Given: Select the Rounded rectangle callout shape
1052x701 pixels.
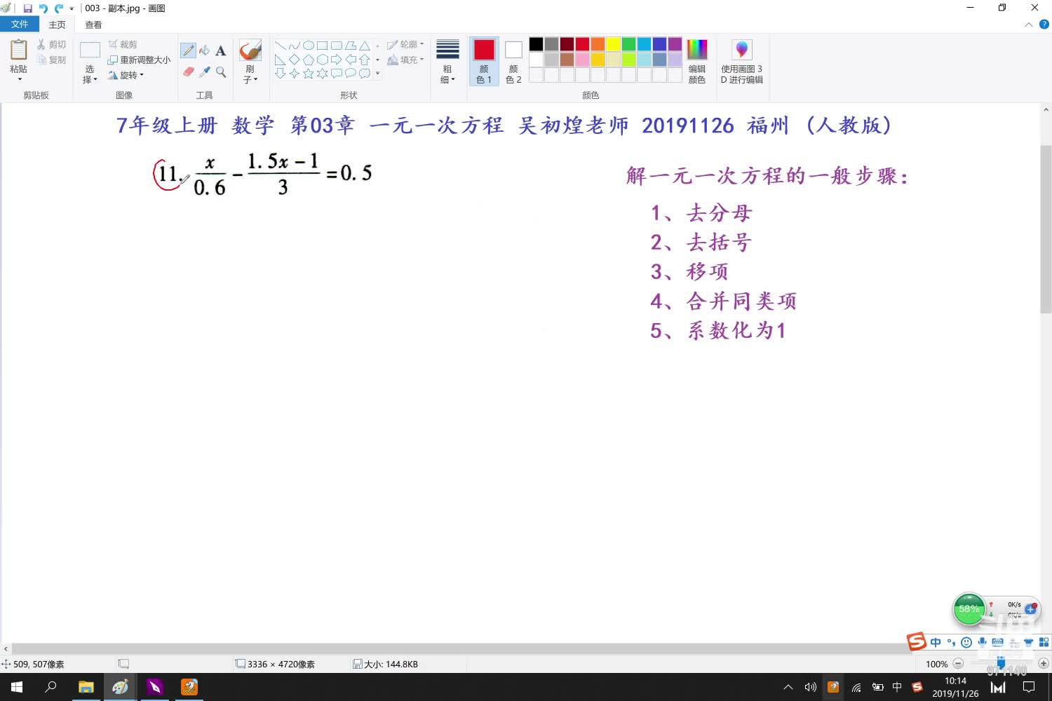Looking at the screenshot, I should click(x=337, y=73).
